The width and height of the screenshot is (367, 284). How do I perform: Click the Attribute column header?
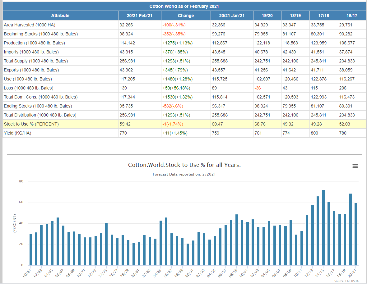pos(60,16)
